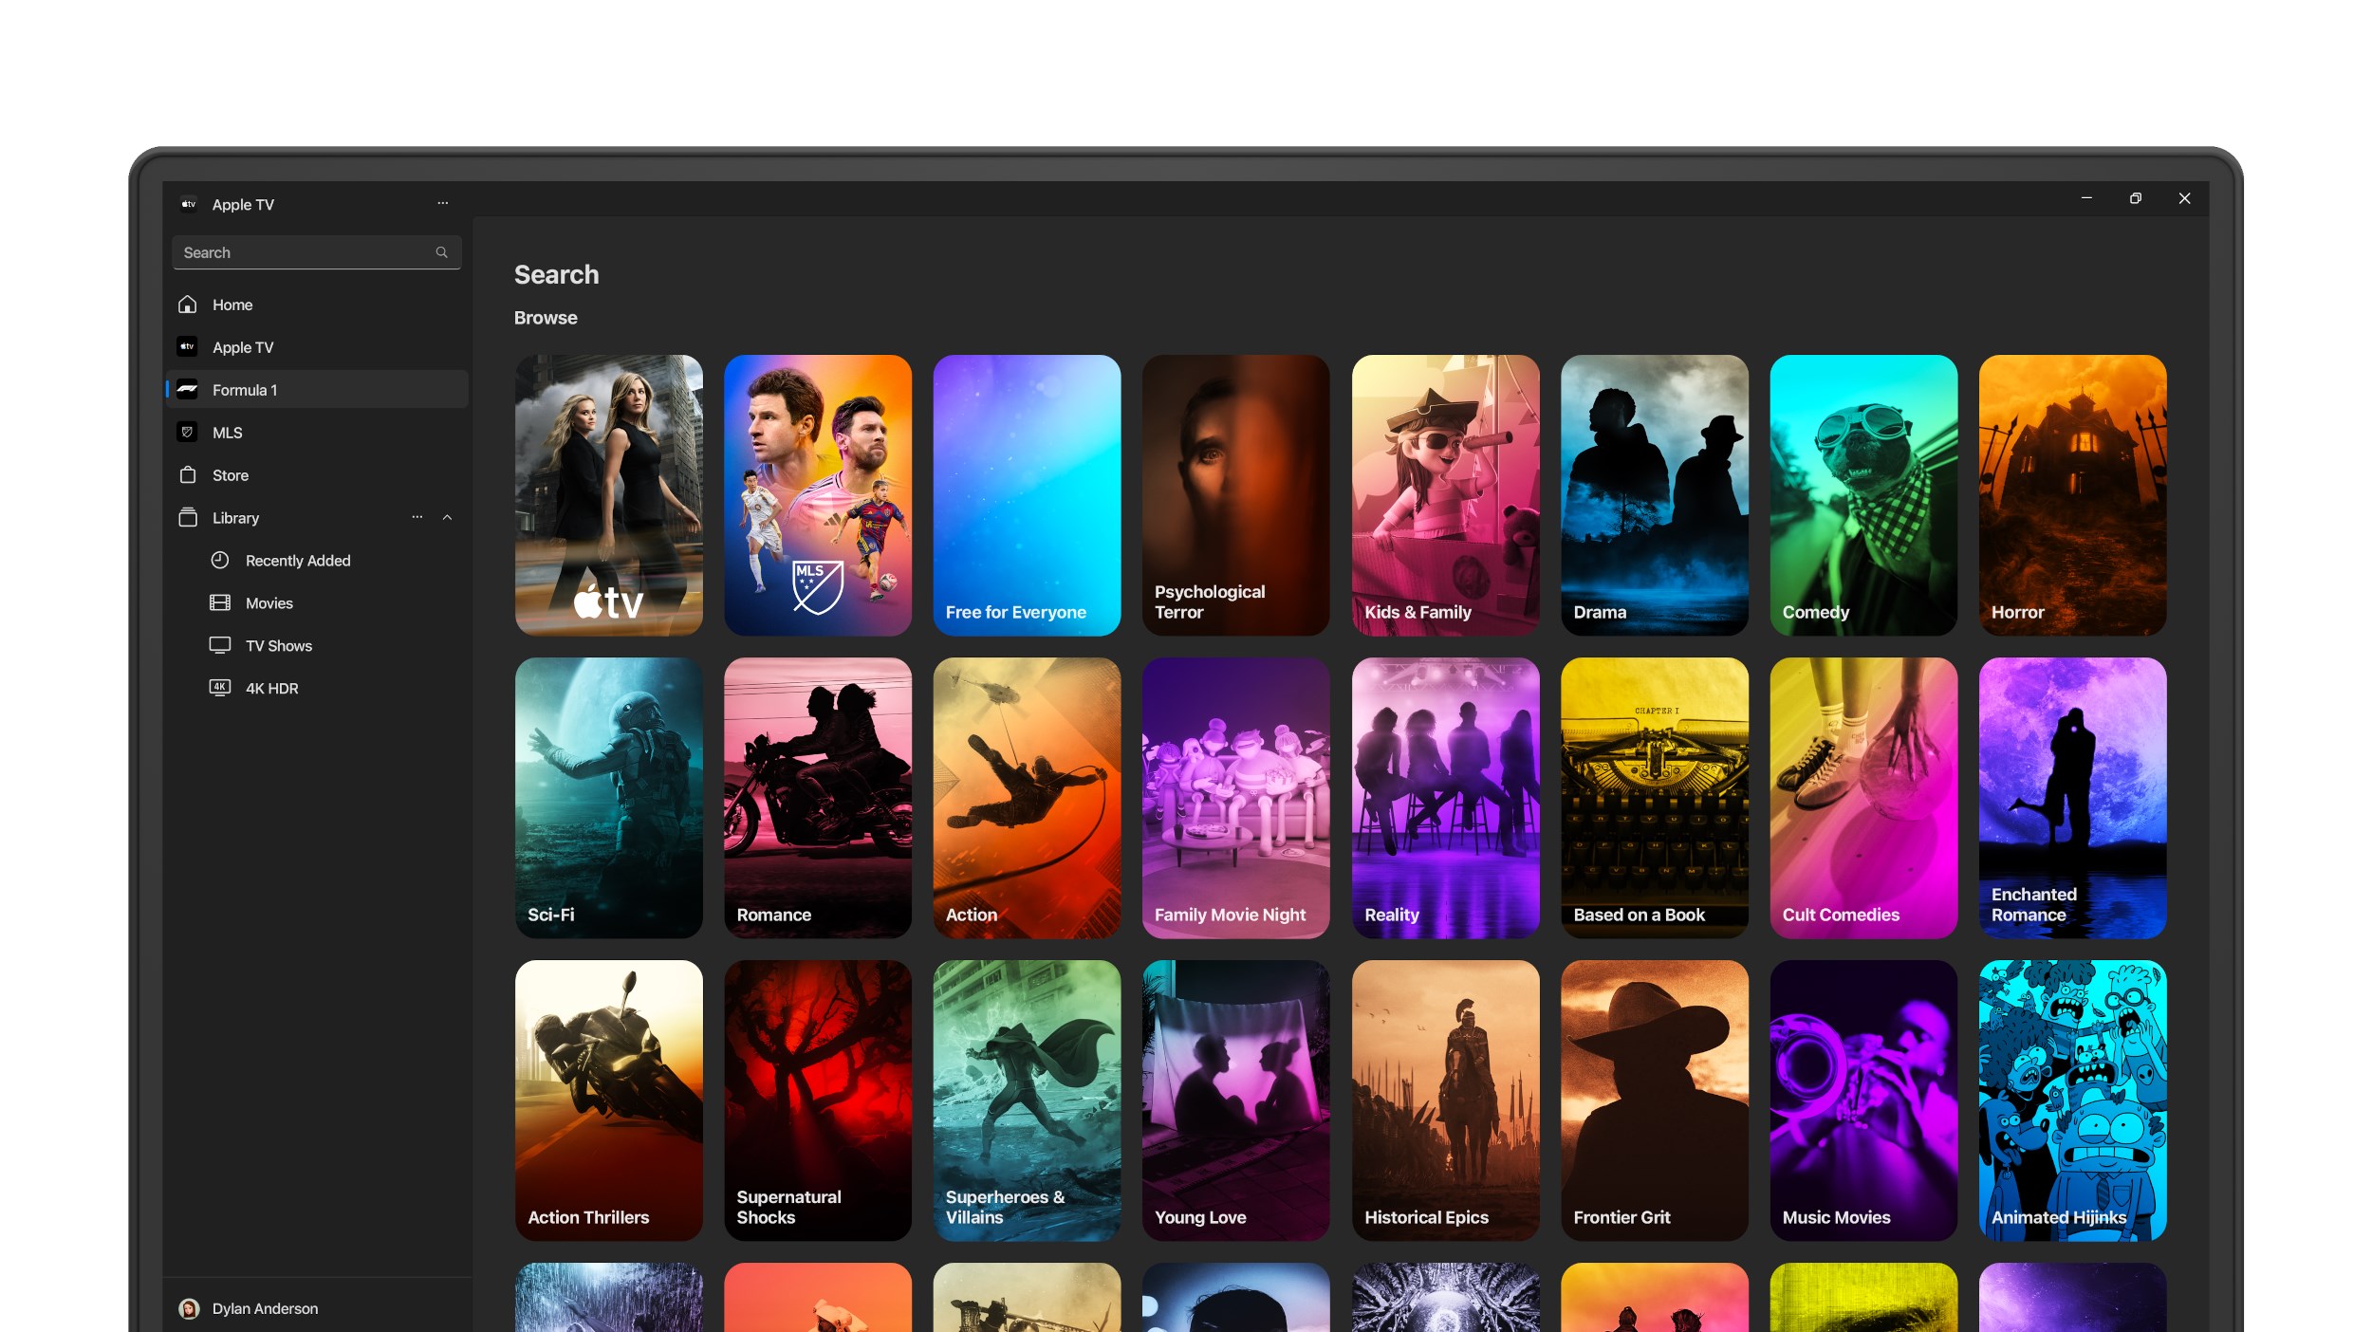Click the Home icon in the sidebar

point(188,305)
